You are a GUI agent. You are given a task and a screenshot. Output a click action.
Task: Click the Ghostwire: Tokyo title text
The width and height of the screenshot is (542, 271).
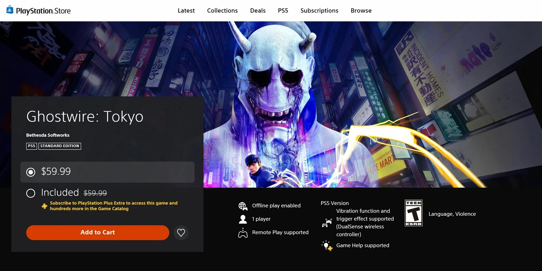point(85,117)
